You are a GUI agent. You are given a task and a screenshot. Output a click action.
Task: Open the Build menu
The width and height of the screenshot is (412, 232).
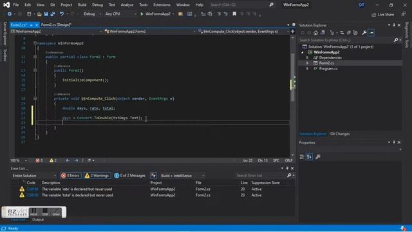click(82, 5)
